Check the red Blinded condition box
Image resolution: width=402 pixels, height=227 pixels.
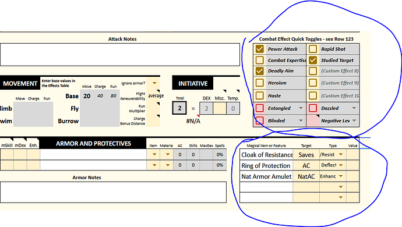(x=259, y=120)
